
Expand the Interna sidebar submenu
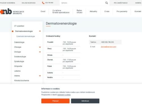40,76
